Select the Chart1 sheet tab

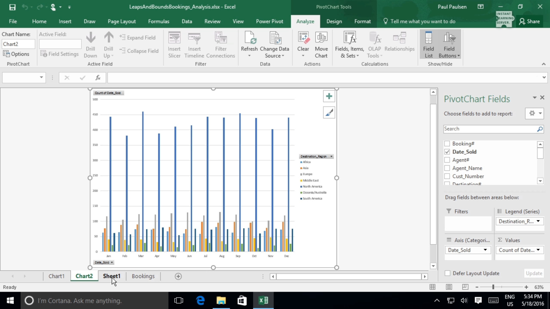(56, 276)
